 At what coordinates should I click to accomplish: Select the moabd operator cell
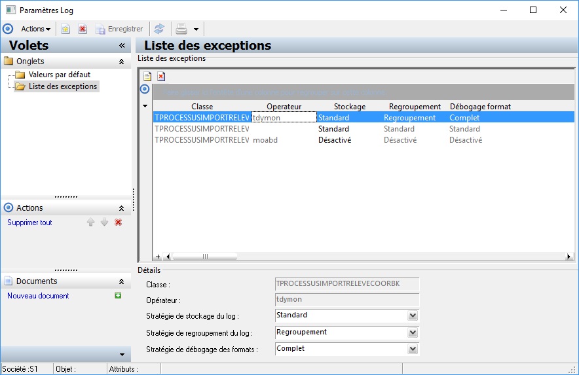coord(284,140)
